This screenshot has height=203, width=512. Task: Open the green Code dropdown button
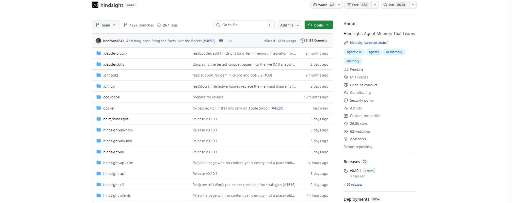point(319,25)
